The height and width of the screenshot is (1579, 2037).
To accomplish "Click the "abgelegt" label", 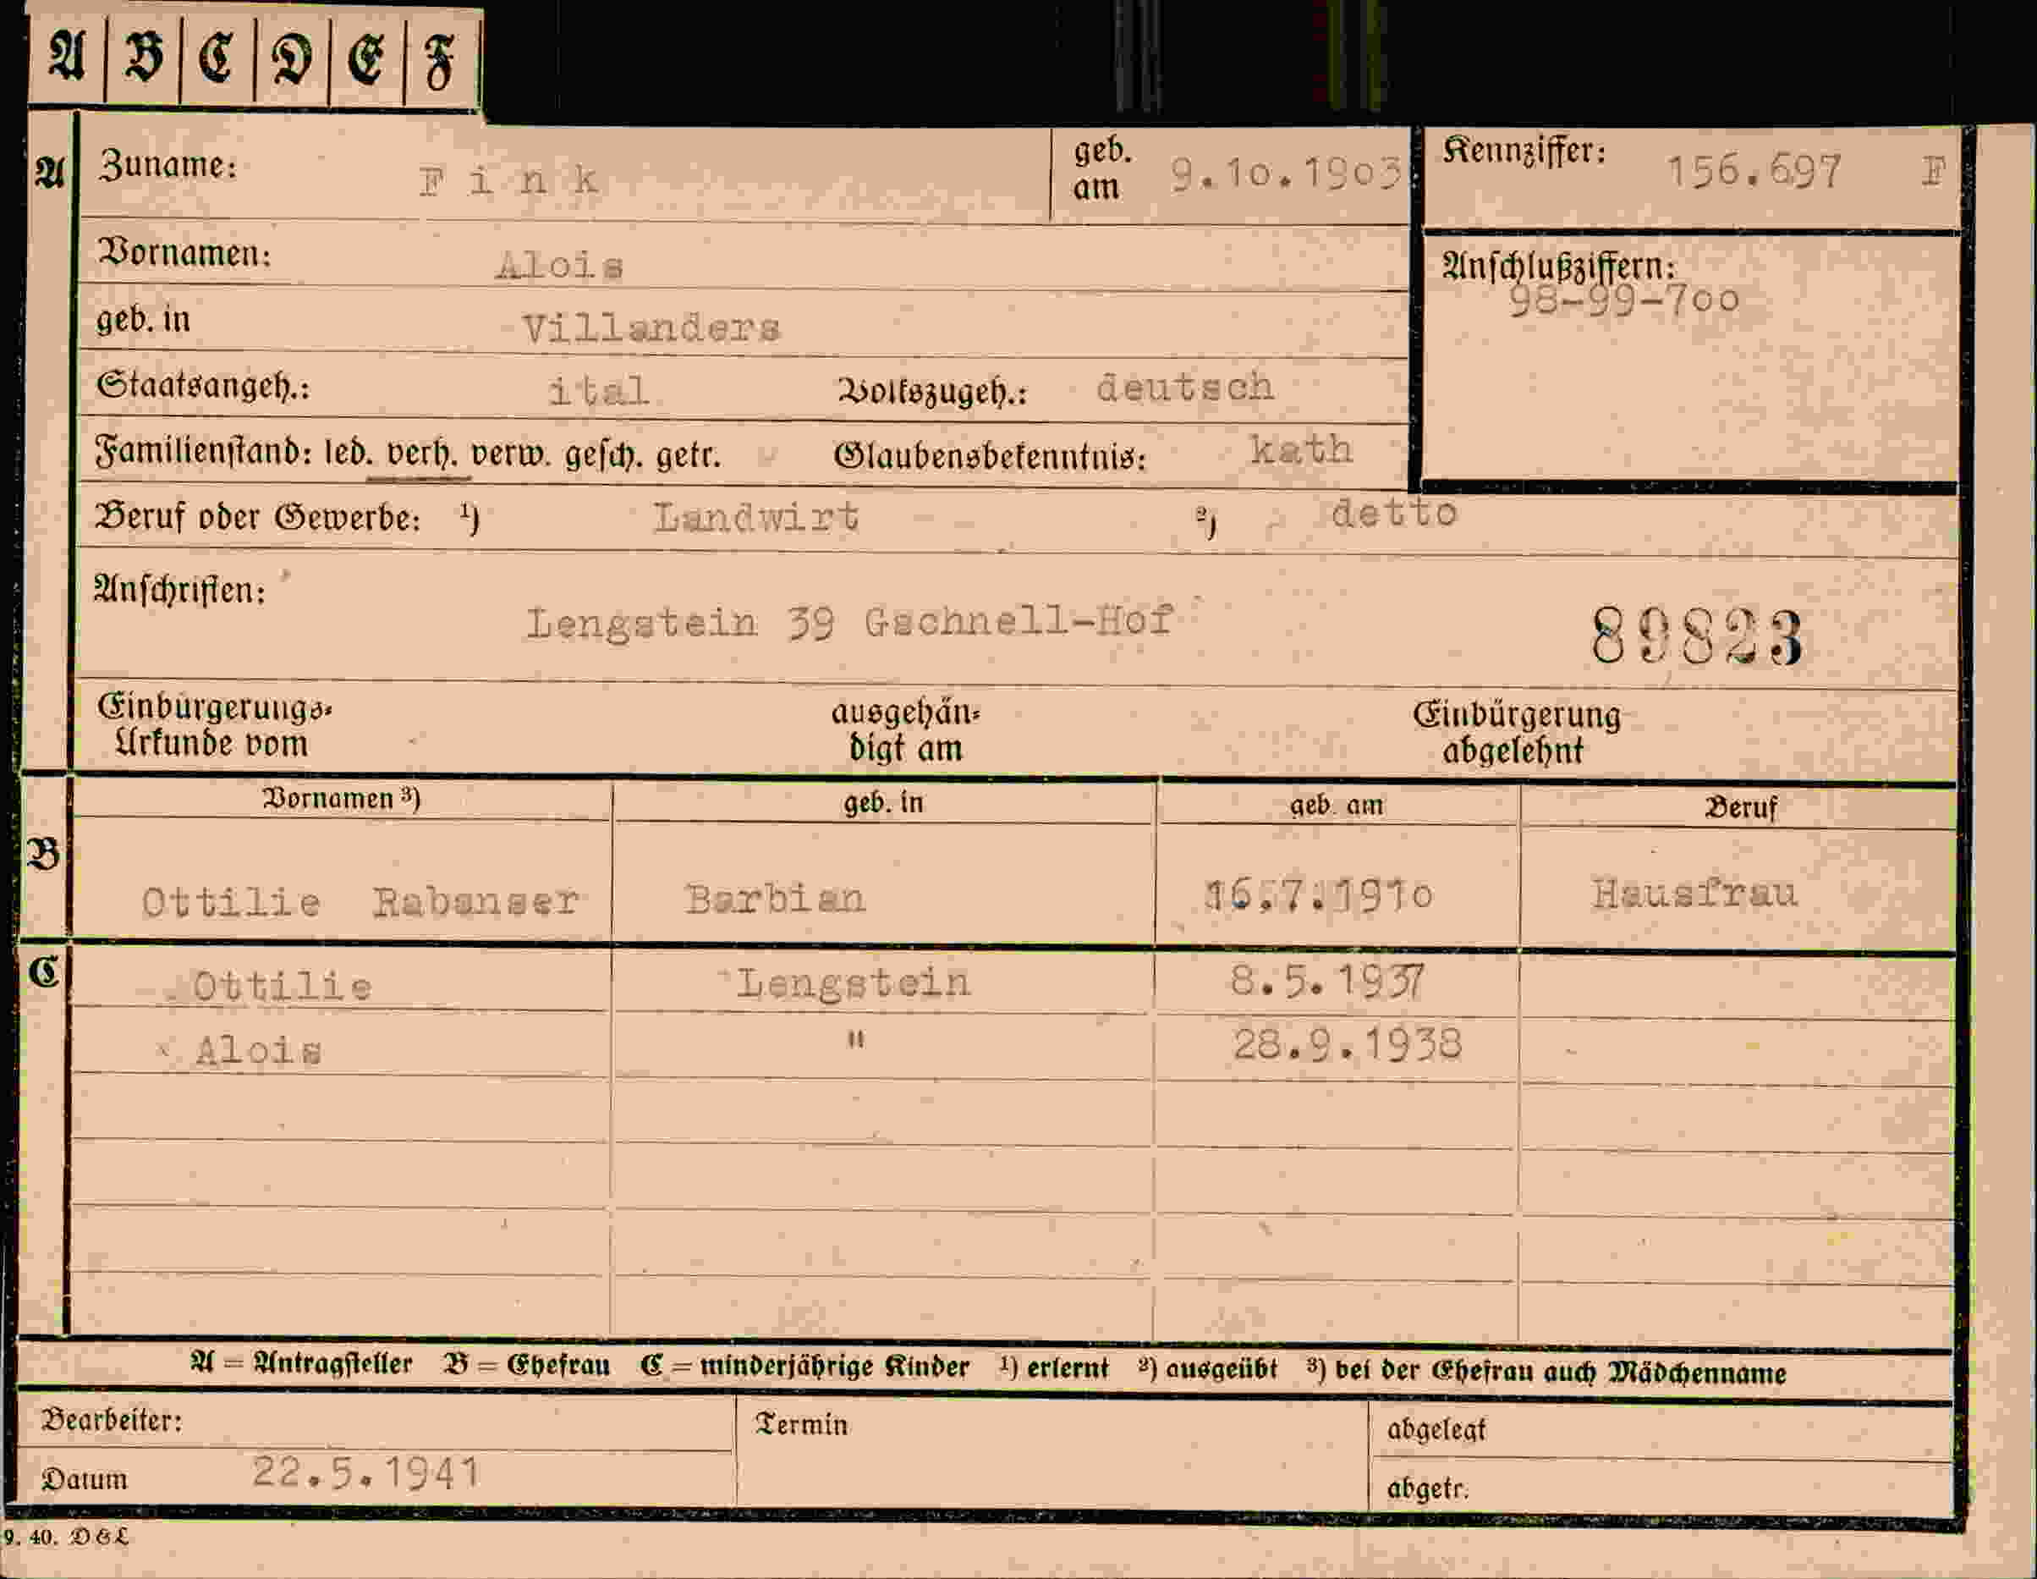I will (x=1436, y=1431).
